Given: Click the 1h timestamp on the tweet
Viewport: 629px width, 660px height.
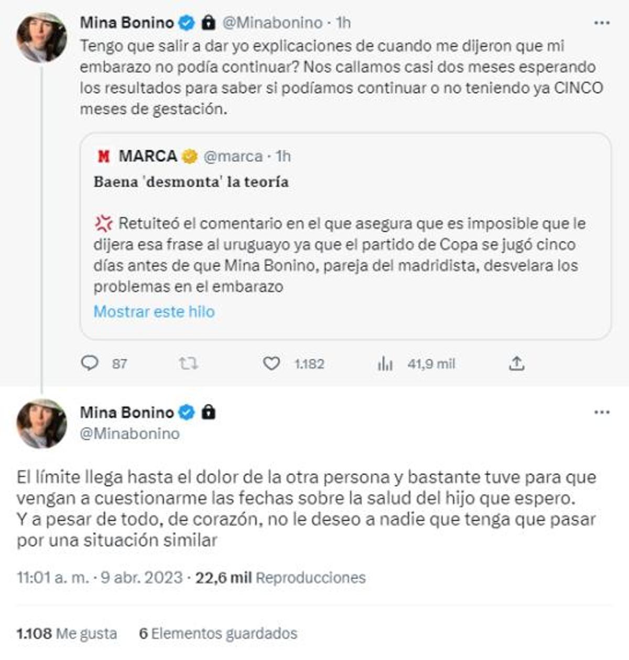Looking at the screenshot, I should pos(343,22).
